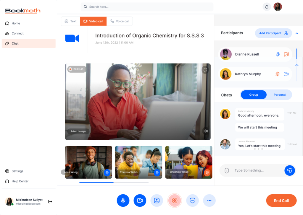Switch to the Voice call tab
Viewport: 303px width, 215px height.
(x=120, y=21)
